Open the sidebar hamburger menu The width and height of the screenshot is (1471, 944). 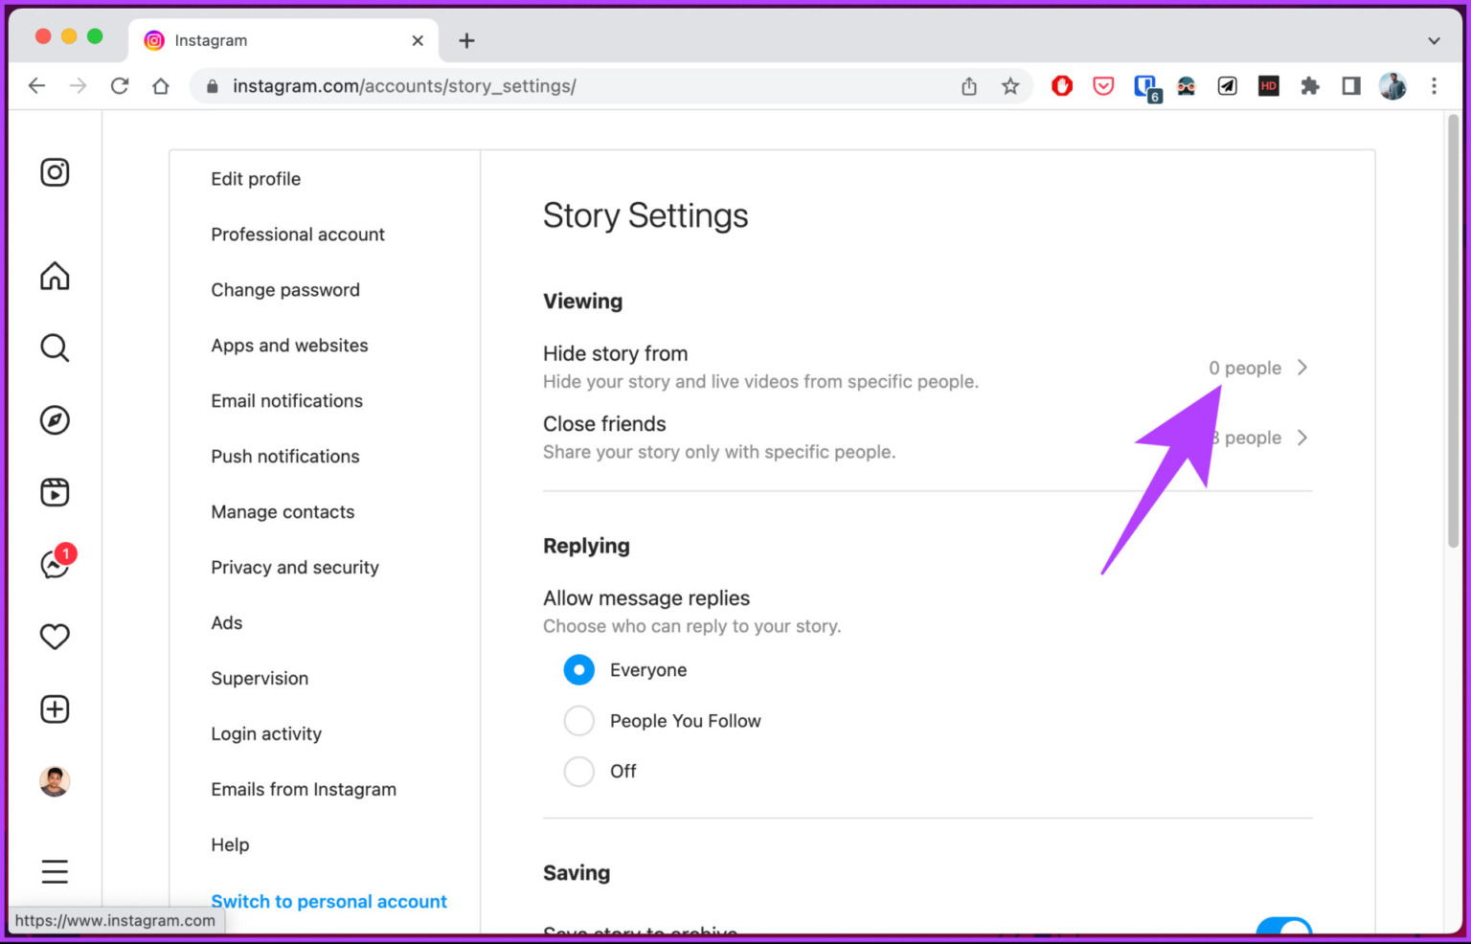click(x=55, y=871)
